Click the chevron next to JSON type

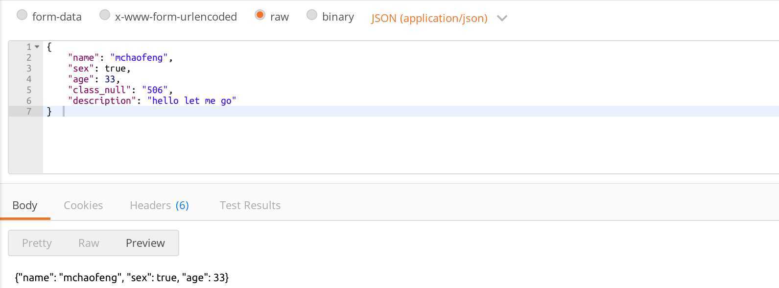tap(502, 18)
